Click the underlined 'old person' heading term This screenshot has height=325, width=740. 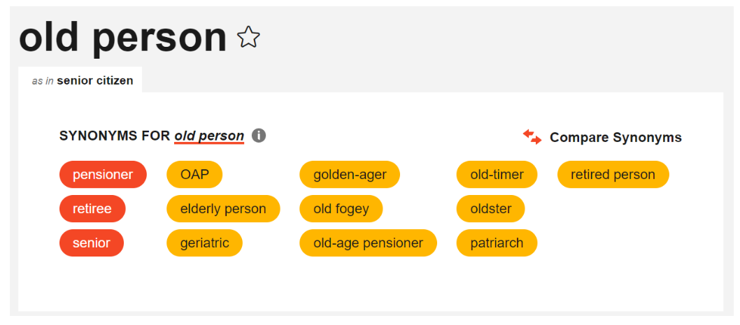coord(209,136)
